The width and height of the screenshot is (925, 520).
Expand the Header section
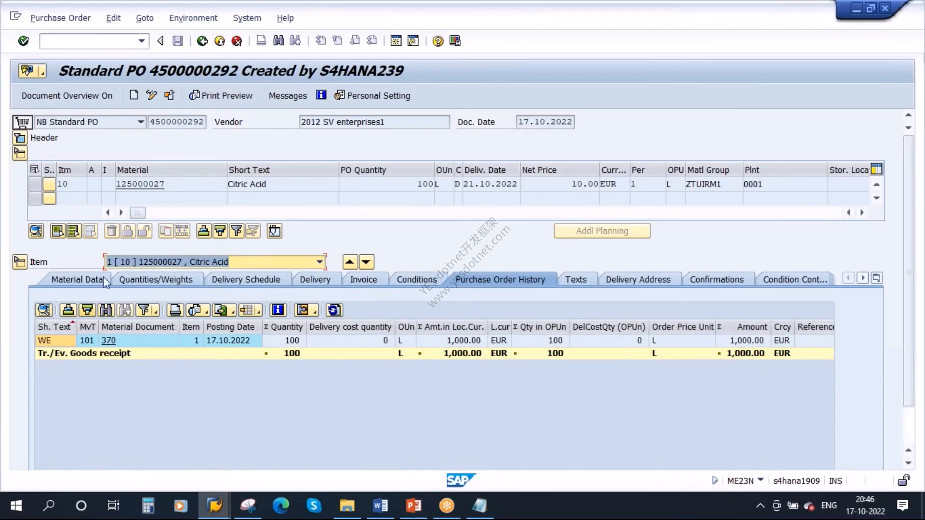(20, 138)
